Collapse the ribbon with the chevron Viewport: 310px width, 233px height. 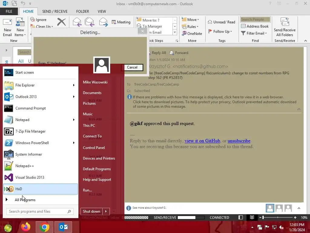(305, 41)
